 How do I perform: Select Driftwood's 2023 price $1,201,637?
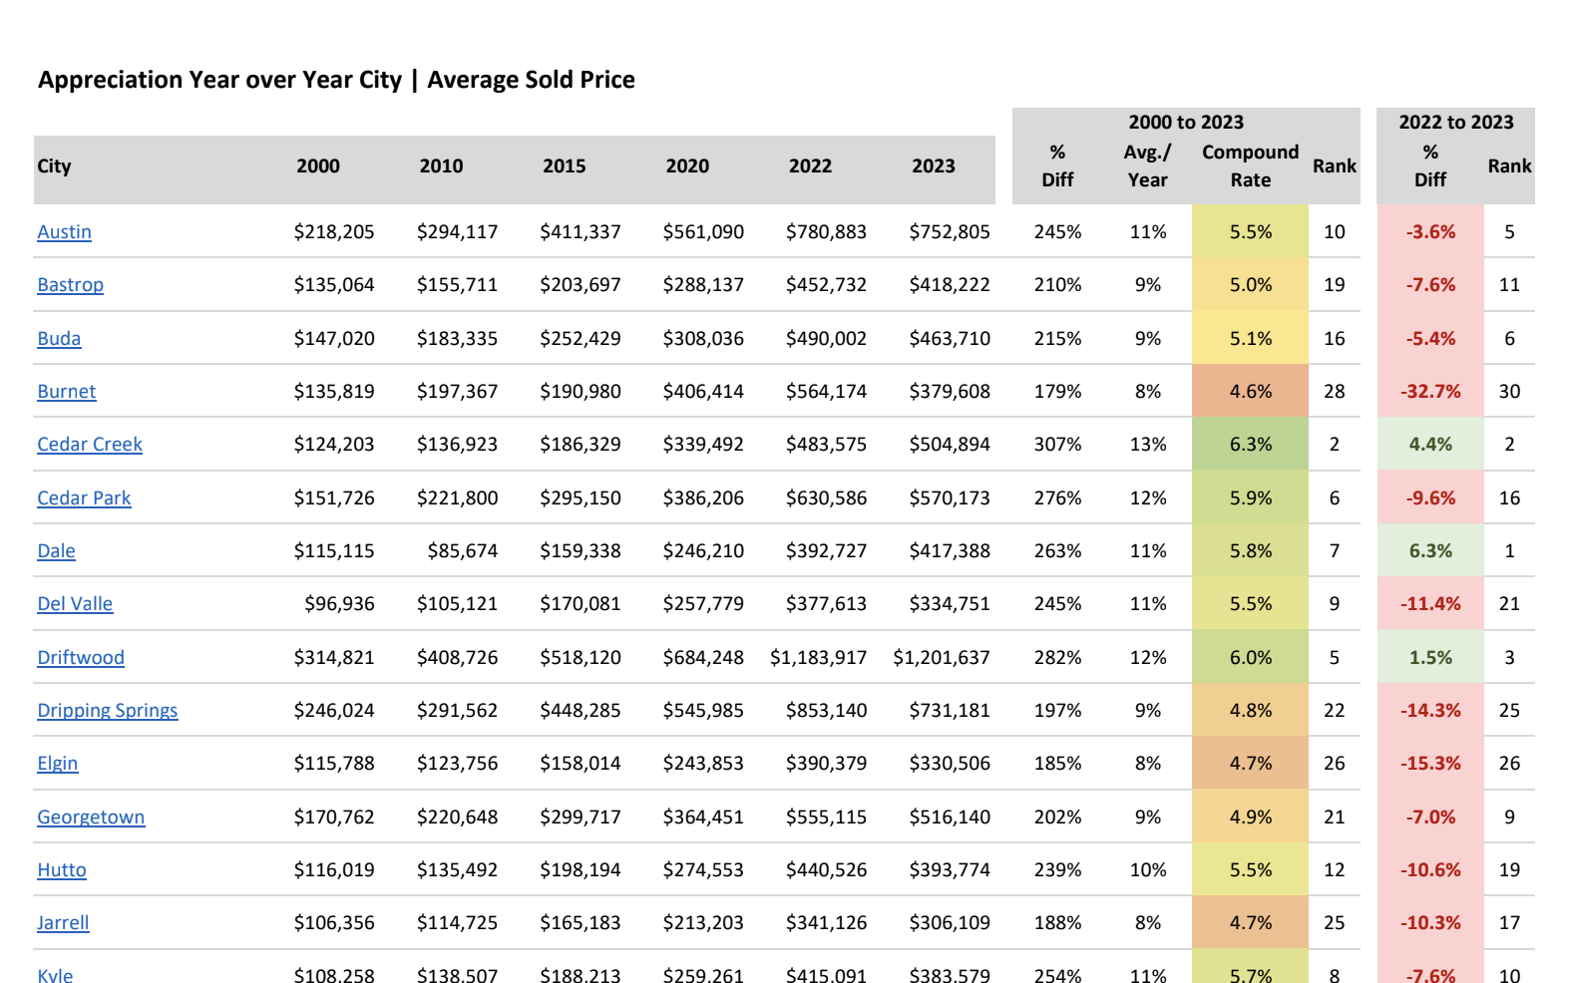942,658
